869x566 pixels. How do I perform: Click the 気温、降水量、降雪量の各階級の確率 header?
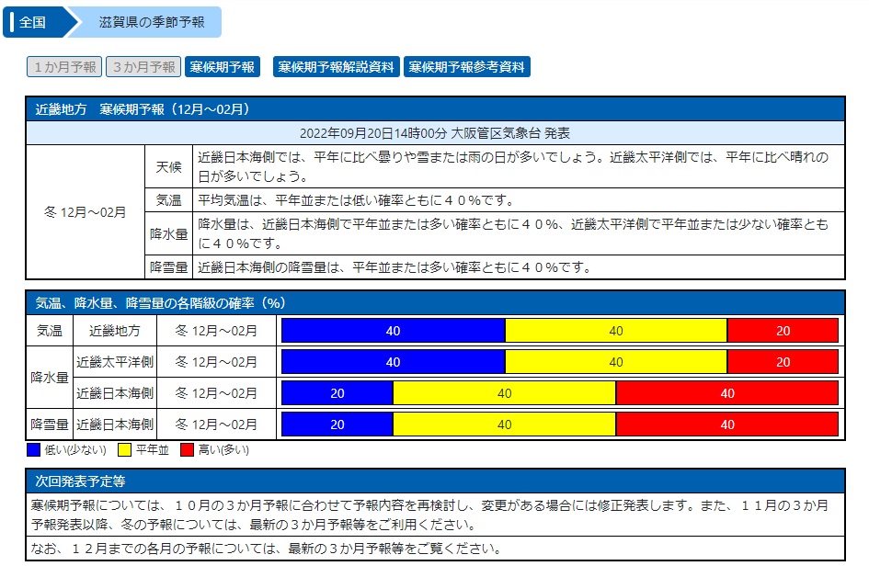(x=435, y=303)
